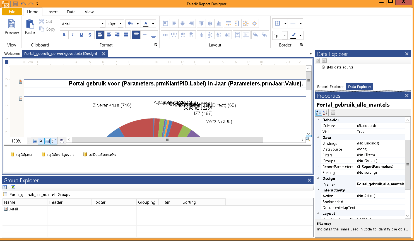
Task: Select the sqlDSjaren data source component
Action: pos(22,154)
